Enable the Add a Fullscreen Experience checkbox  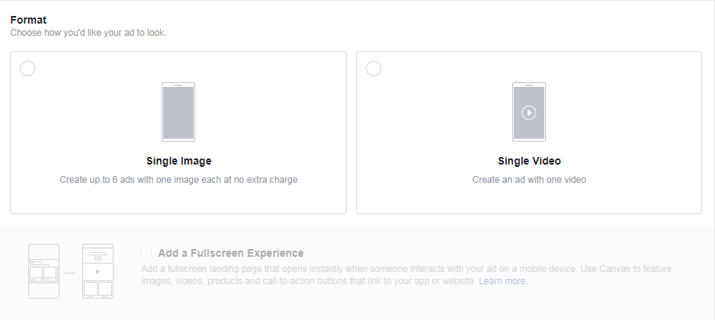click(146, 253)
